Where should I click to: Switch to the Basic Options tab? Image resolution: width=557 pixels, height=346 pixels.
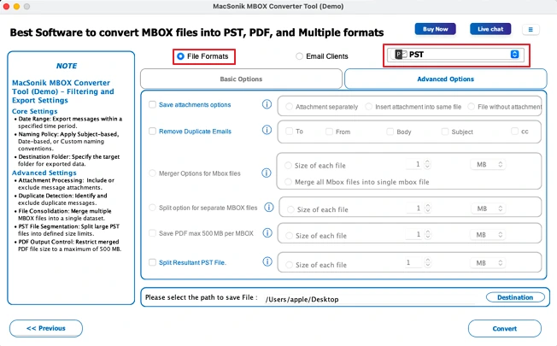[x=241, y=79]
